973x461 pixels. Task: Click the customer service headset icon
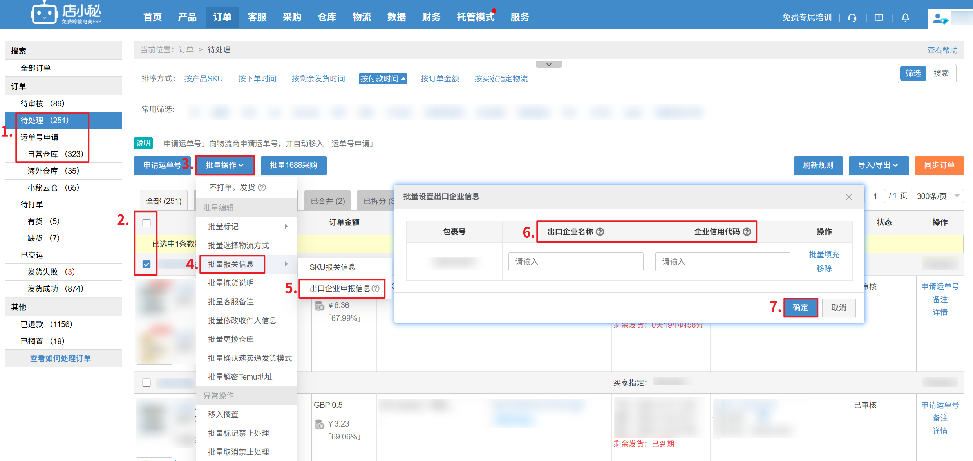(852, 18)
